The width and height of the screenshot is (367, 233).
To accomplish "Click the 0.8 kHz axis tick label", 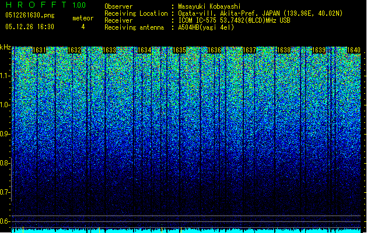I will pyautogui.click(x=5, y=163).
